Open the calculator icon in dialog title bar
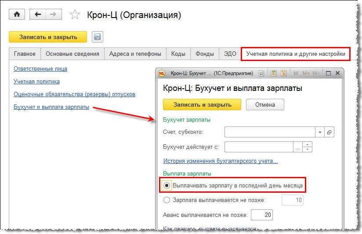This screenshot has width=362, height=234. click(273, 73)
